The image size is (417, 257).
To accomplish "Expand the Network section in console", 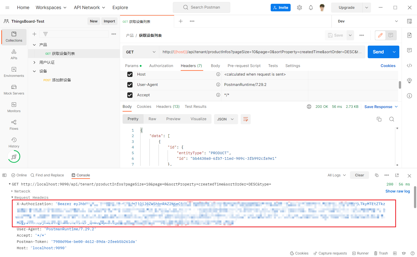I will click(12, 191).
